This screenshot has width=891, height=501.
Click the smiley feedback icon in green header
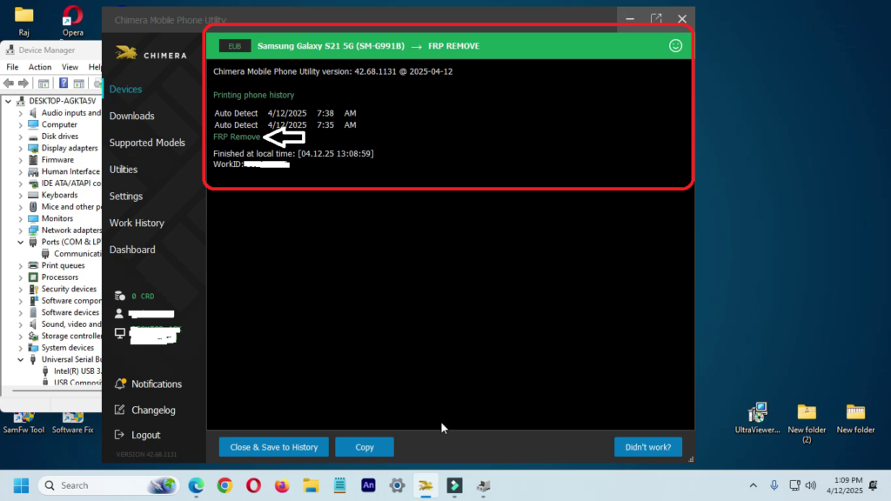pos(675,46)
